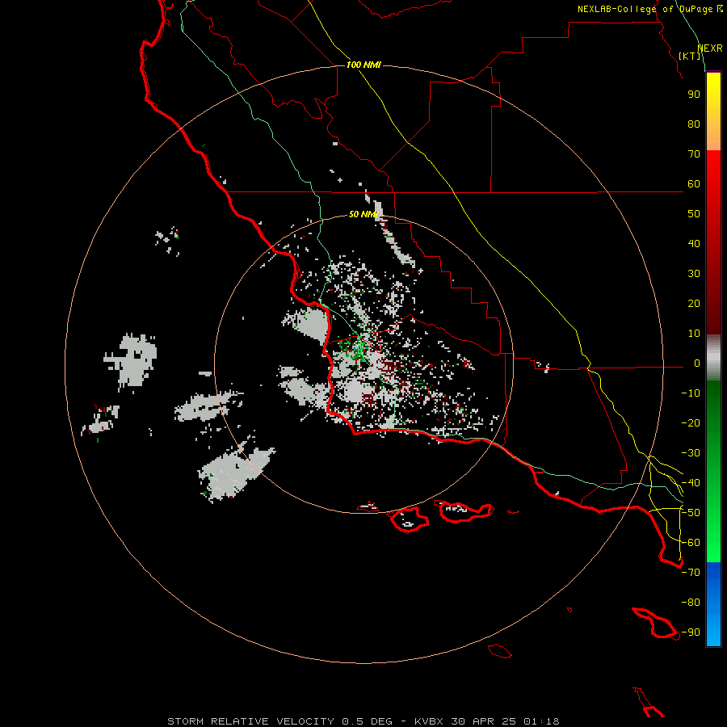Click the -90 value on the velocity scale
Screen dimensions: 727x727
point(691,632)
